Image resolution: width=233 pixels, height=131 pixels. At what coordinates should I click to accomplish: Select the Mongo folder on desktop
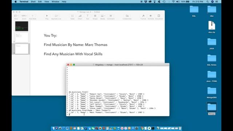212,109
